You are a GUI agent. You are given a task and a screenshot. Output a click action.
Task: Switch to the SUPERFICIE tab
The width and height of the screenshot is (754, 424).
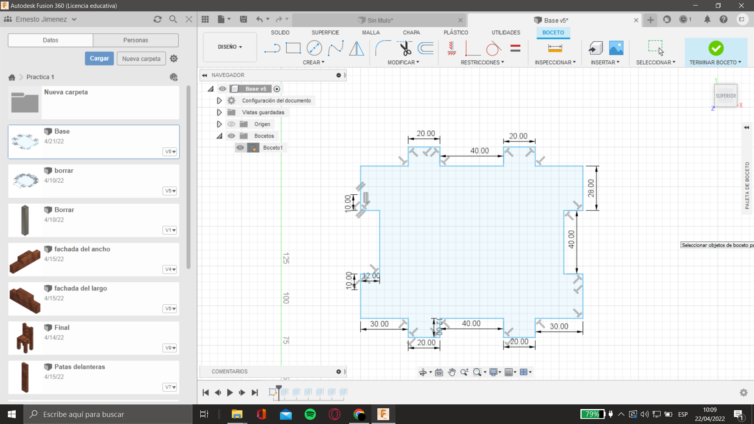tap(325, 33)
